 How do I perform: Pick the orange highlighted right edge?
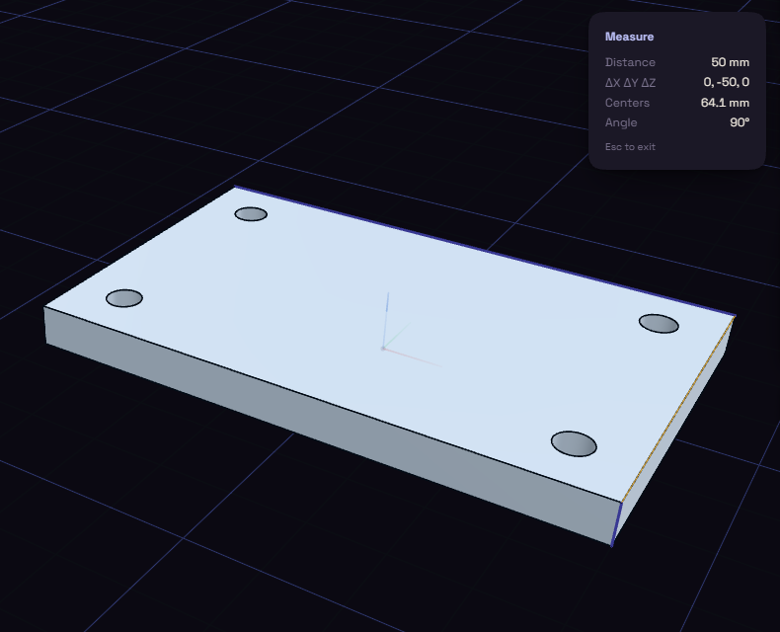(x=678, y=409)
